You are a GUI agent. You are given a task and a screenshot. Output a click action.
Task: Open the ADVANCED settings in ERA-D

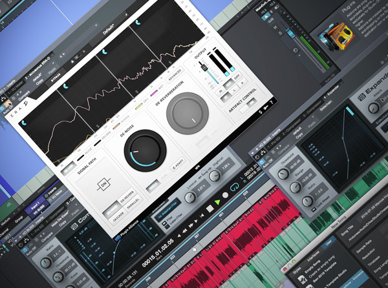[x=175, y=75]
